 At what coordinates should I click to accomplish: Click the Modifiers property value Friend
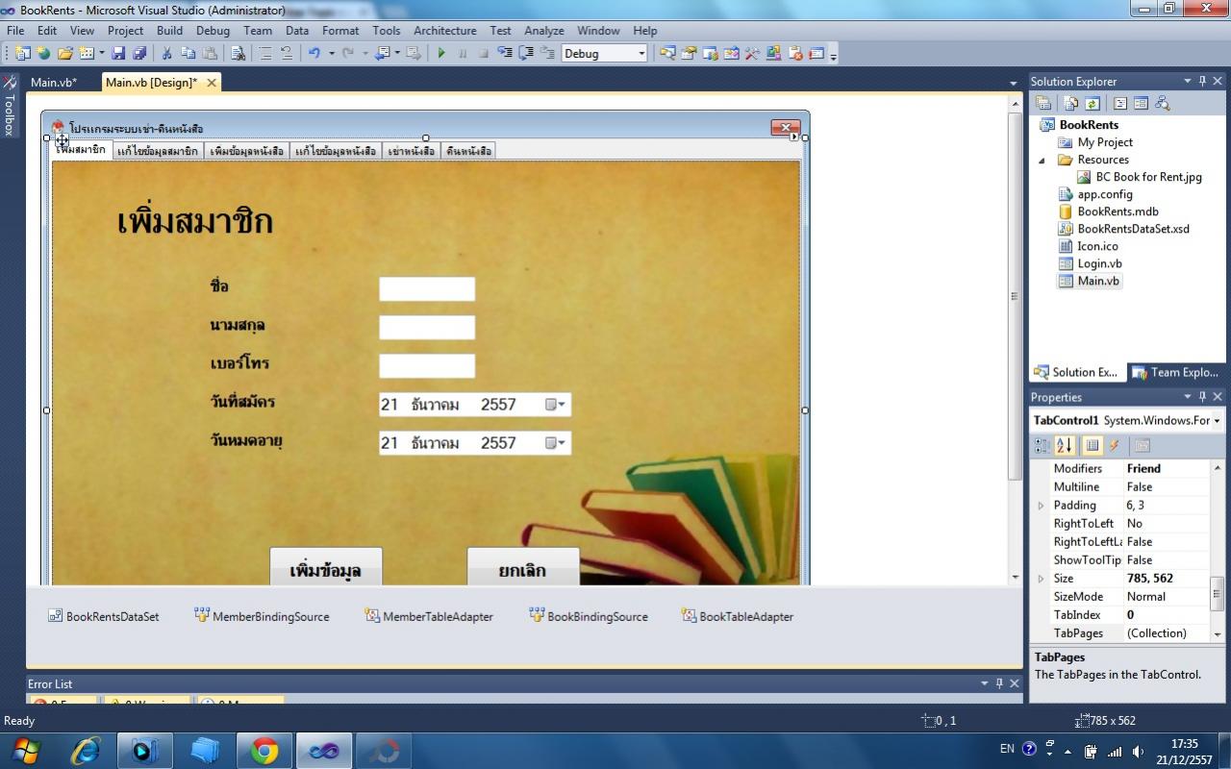coord(1166,469)
